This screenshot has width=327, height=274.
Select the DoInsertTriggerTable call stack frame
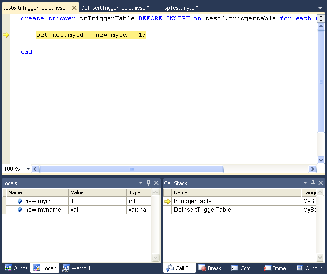point(202,210)
